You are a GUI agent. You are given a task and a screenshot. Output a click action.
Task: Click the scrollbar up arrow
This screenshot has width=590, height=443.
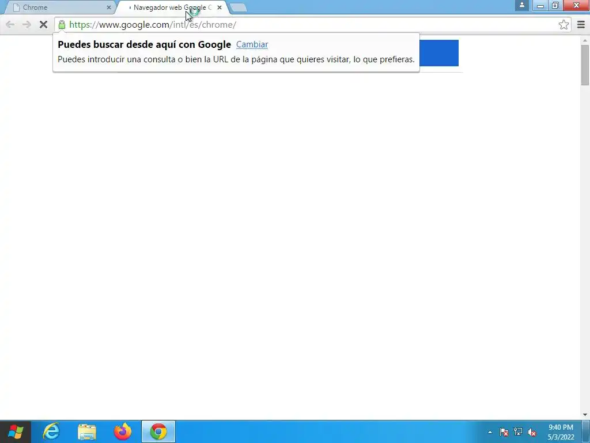585,40
